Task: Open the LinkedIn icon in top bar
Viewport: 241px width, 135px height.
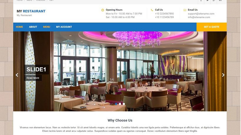Action: click(220, 1)
